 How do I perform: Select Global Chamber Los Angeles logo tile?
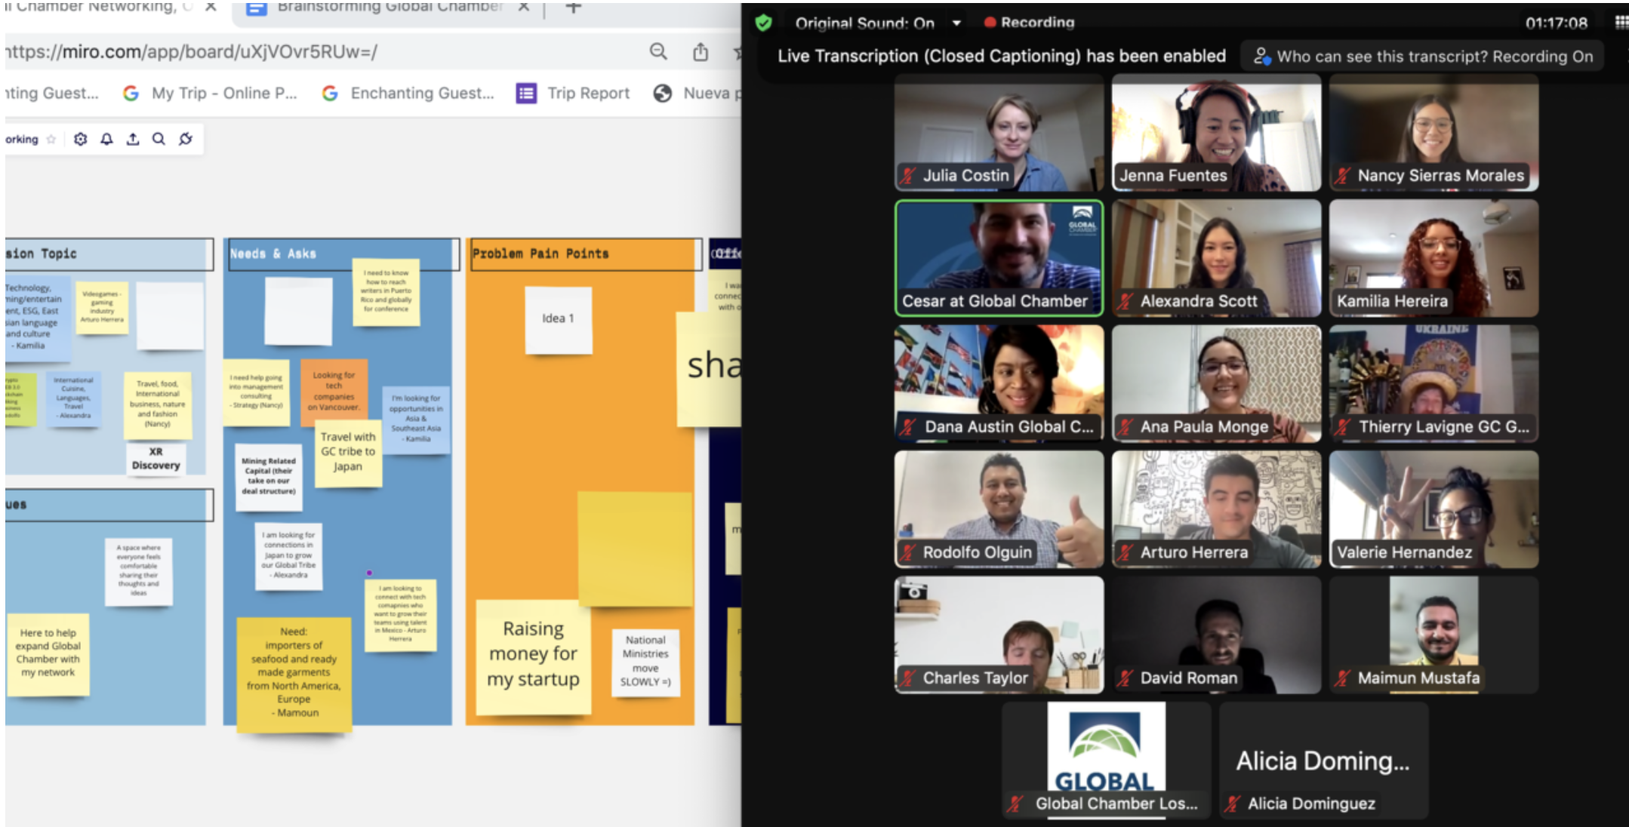(x=1106, y=761)
